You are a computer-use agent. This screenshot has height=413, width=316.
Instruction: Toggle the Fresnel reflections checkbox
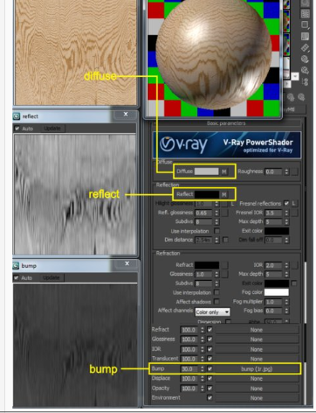tap(286, 203)
